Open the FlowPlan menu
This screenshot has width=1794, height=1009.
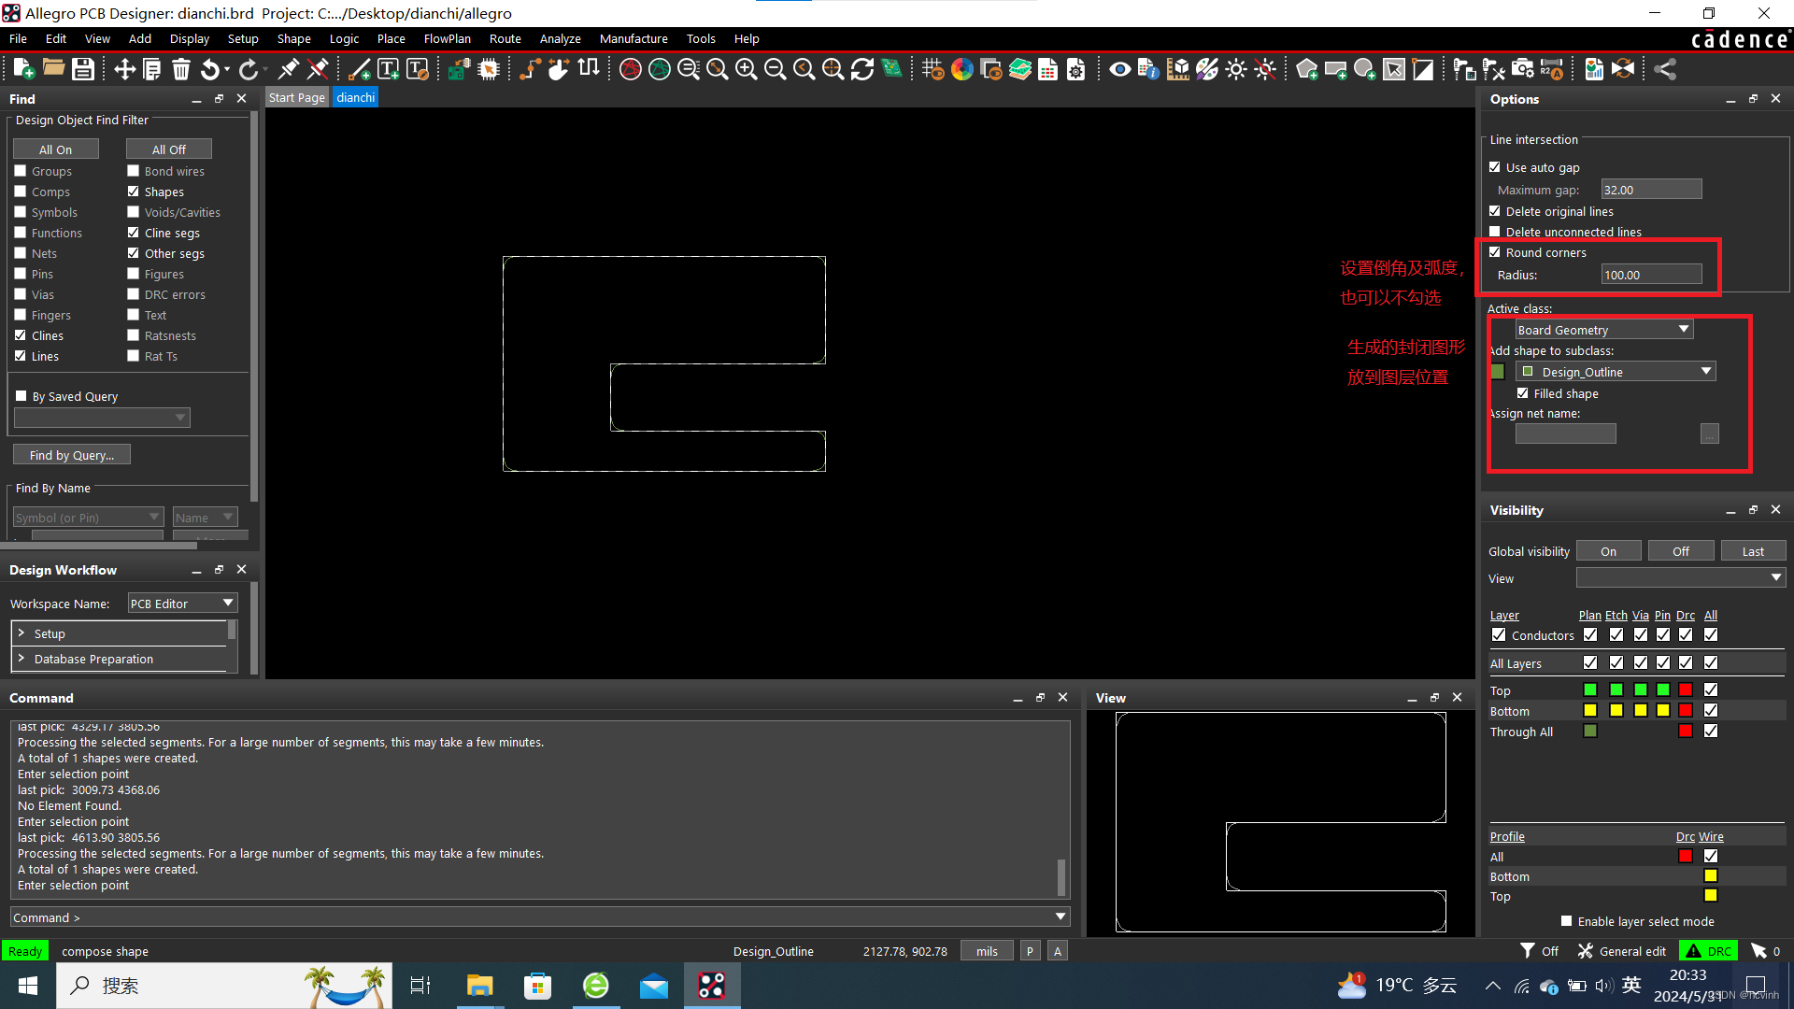447,38
